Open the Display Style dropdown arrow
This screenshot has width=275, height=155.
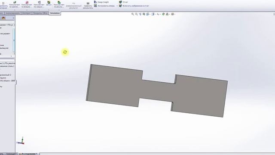pos(155,14)
